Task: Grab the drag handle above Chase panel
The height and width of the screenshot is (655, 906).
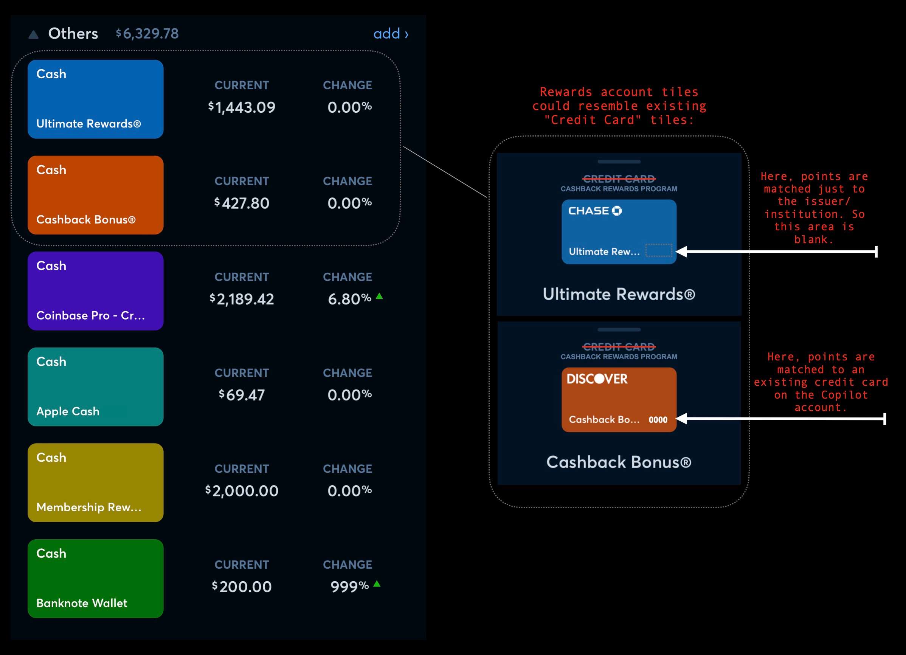Action: [619, 162]
